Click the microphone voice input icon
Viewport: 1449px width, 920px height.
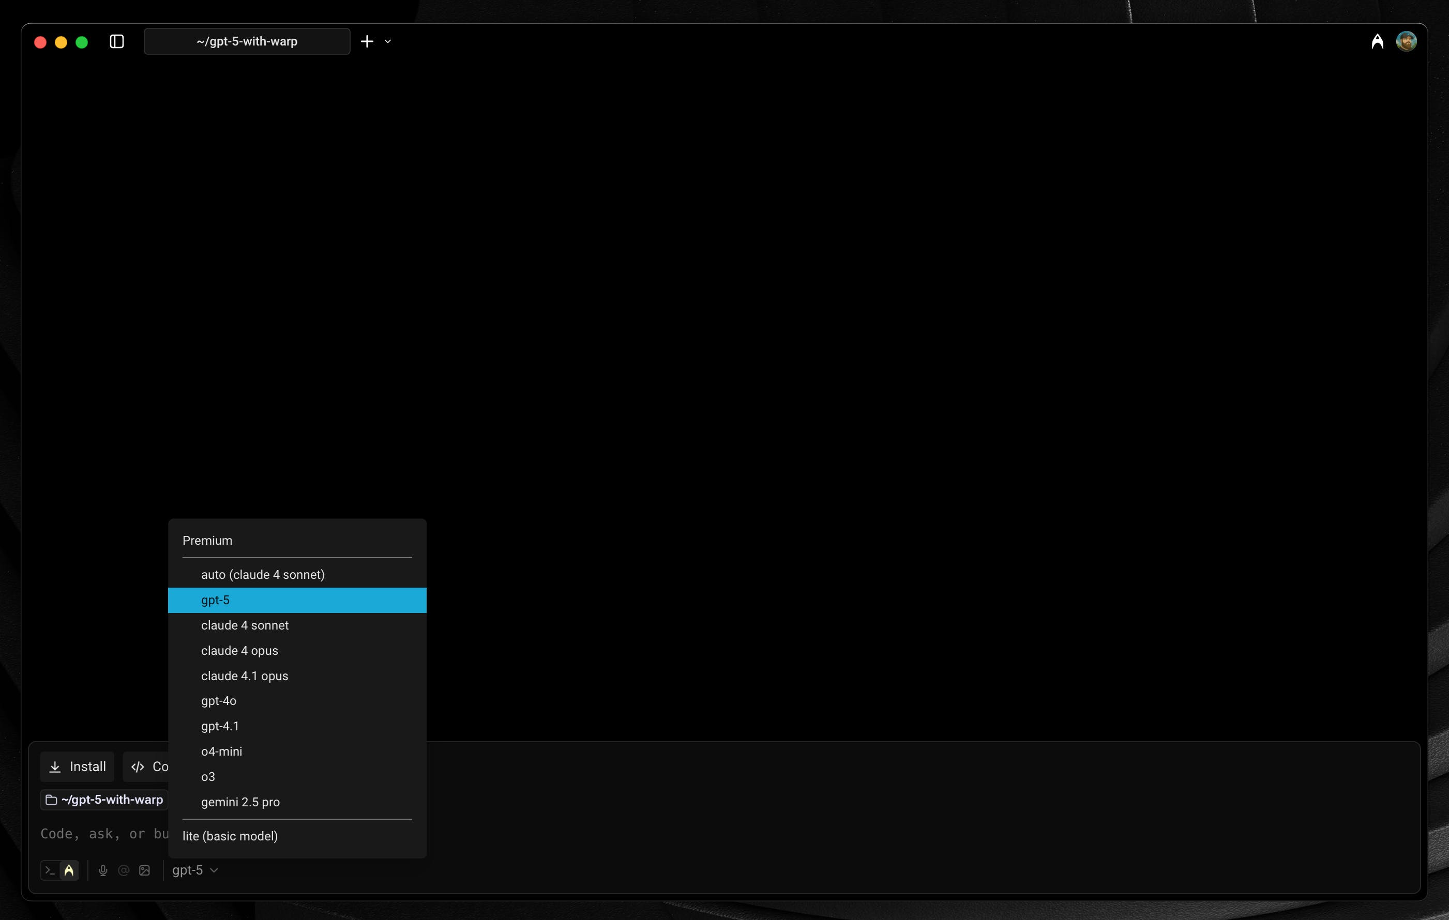pyautogui.click(x=103, y=870)
